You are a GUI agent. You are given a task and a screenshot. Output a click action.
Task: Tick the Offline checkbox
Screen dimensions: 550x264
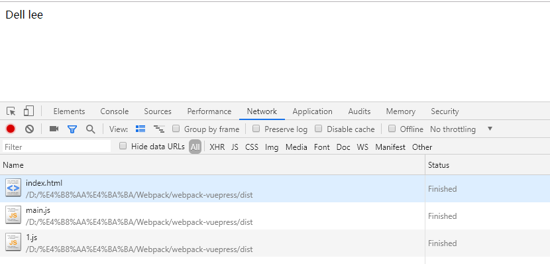pos(392,129)
